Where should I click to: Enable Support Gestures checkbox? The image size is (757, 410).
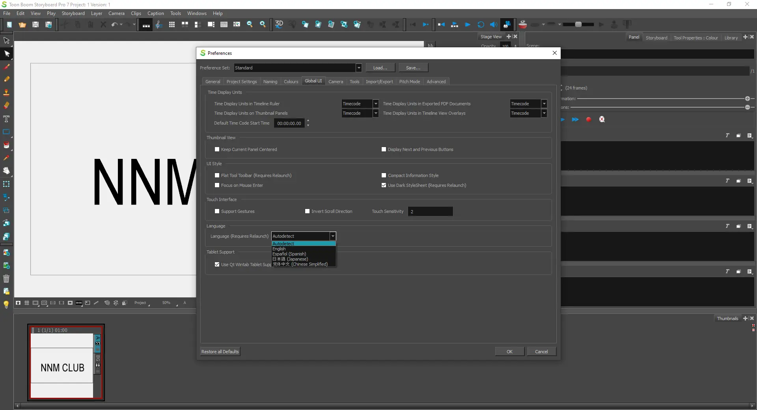[x=217, y=211]
